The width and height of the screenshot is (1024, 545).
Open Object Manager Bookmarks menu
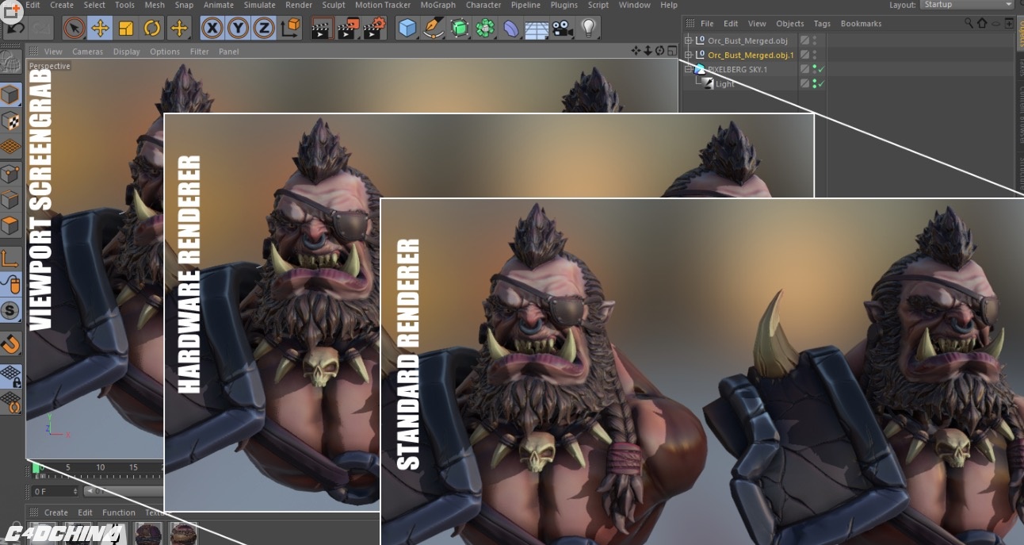[861, 24]
